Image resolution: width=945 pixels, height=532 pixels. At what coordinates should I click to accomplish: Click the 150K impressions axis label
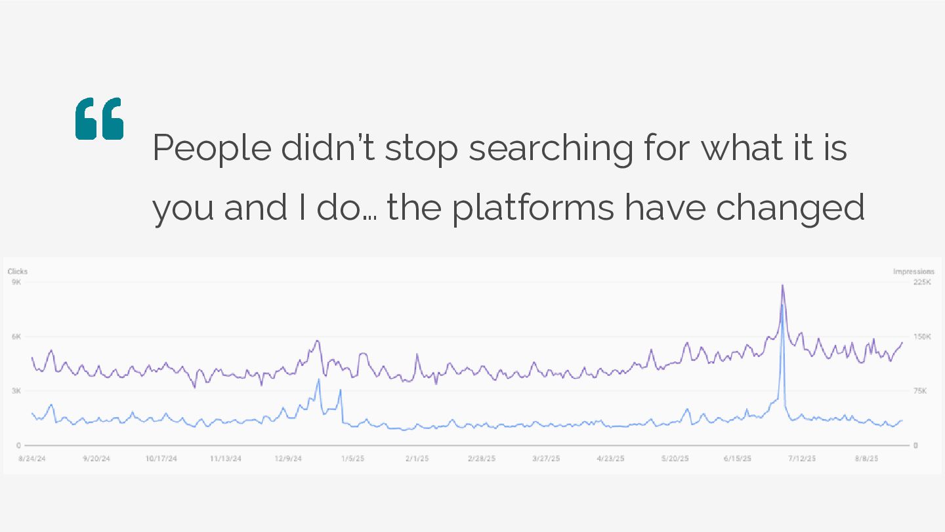pos(922,337)
